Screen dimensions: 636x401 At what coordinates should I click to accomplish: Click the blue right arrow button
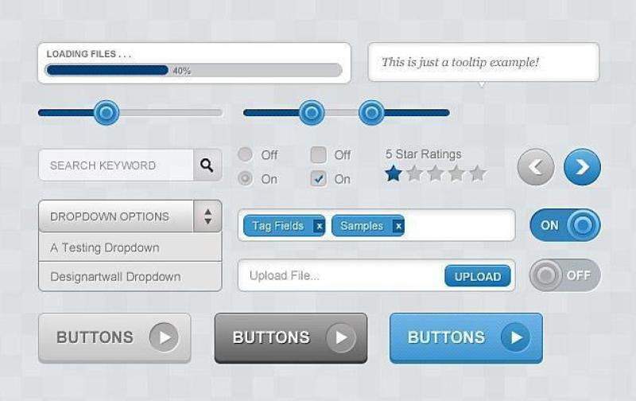click(x=582, y=167)
